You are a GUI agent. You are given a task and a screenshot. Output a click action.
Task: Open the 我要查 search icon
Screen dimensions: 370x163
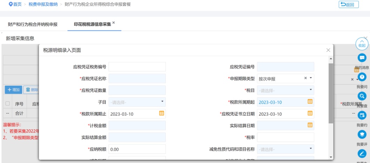pos(362,96)
